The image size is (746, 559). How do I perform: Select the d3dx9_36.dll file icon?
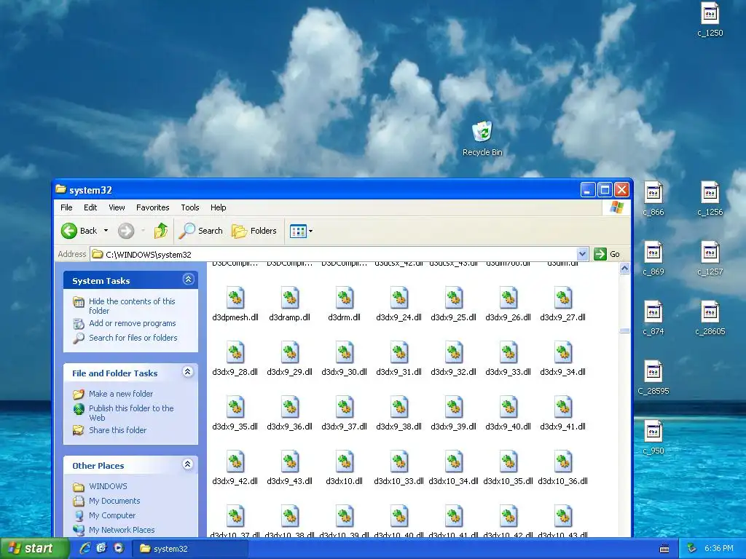pyautogui.click(x=290, y=408)
